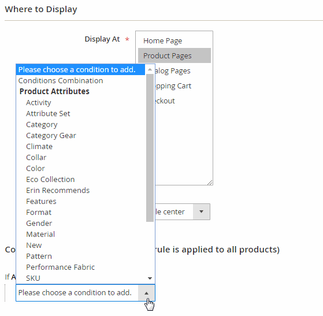Select Catalog Pages in Display At

click(x=183, y=70)
